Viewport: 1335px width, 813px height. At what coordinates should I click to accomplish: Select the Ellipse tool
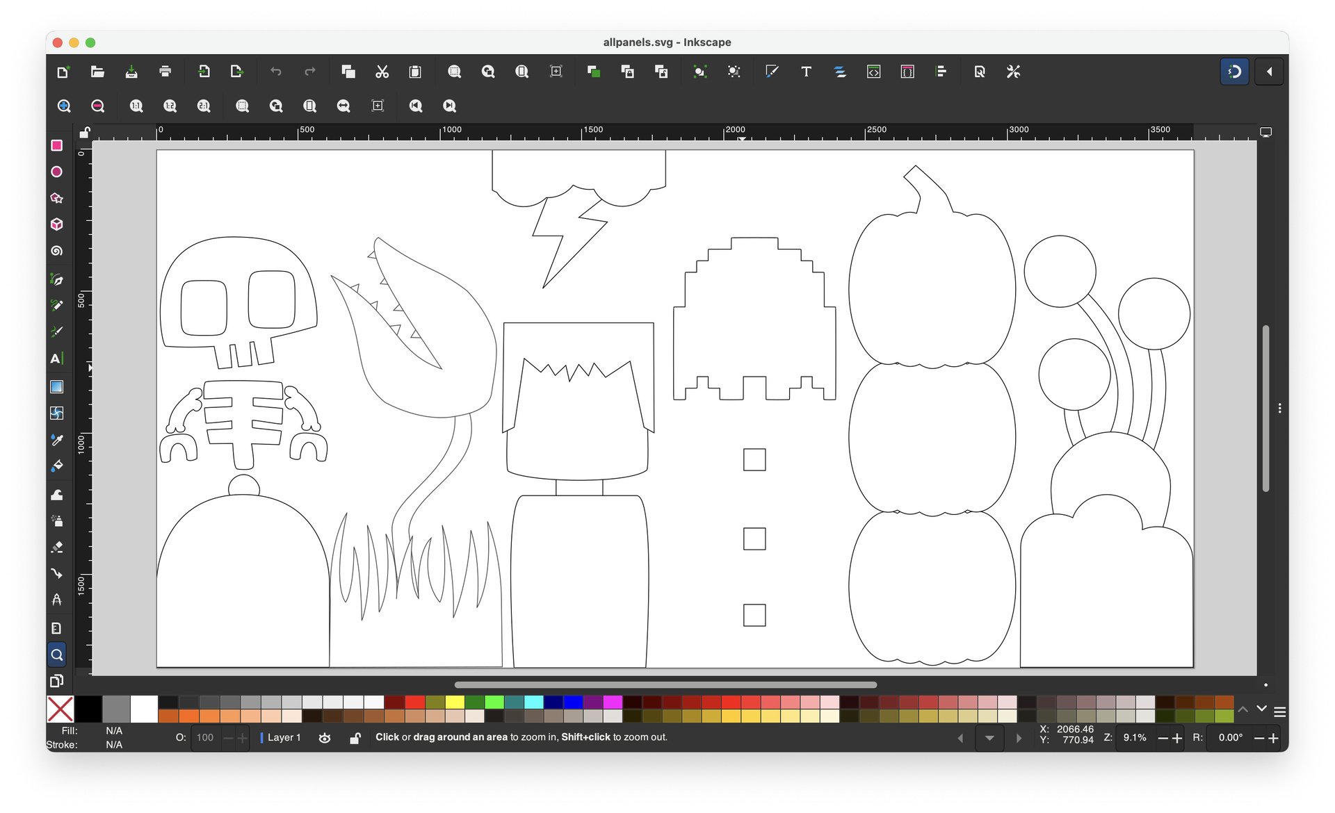pos(57,172)
